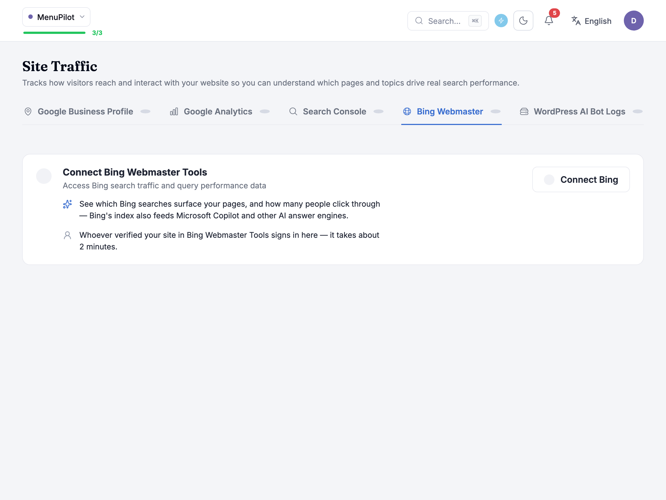666x500 pixels.
Task: Click the ⌘K shortcut badge in search
Action: pos(475,21)
